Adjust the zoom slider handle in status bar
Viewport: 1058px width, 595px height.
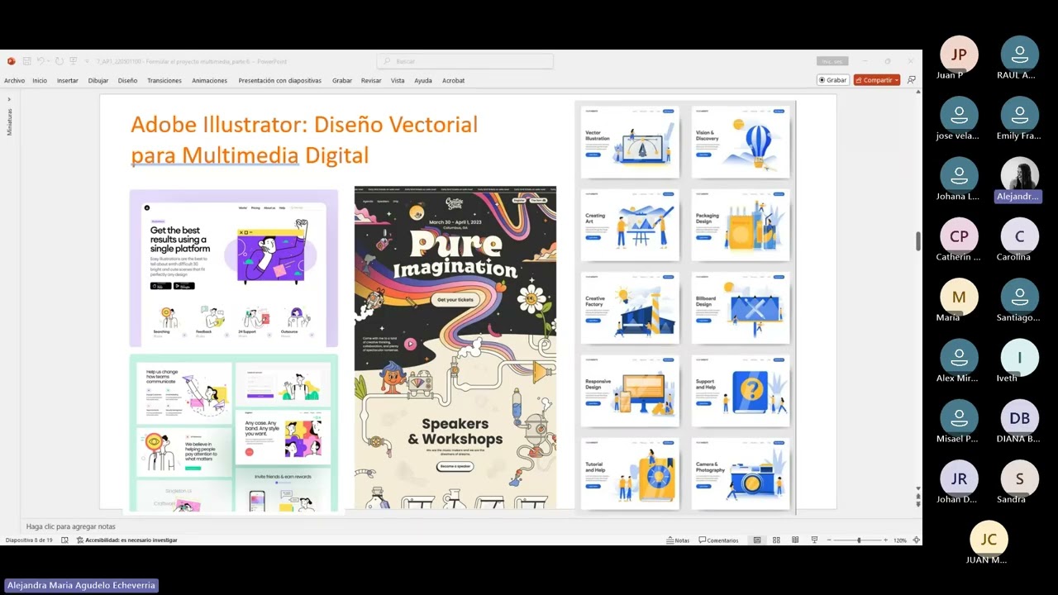[859, 540]
